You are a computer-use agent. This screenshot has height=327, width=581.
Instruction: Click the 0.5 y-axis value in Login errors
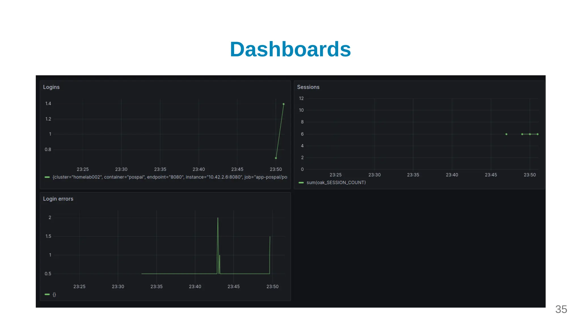[x=48, y=274]
